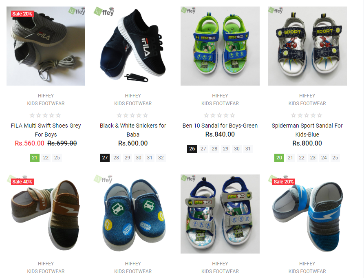This screenshot has height=278, width=364.
Task: Click KIDS FOOTWEAR category under Black & White Snickers
Action: (133, 104)
